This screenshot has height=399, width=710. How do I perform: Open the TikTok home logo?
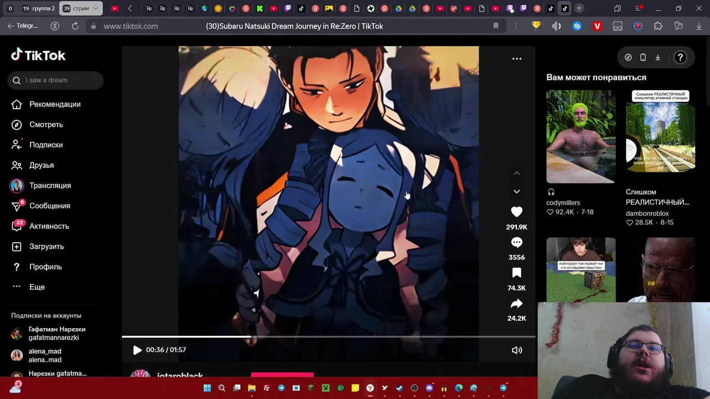38,55
